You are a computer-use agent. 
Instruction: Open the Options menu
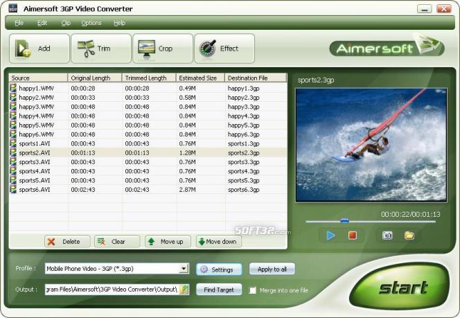point(91,23)
